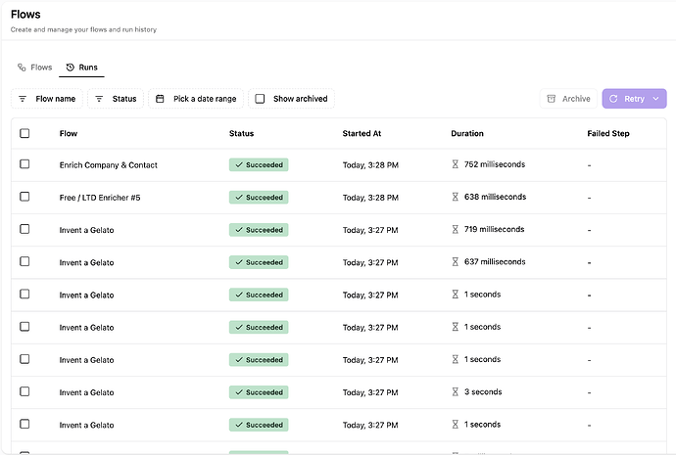The width and height of the screenshot is (676, 455).
Task: Switch to the Flows tab
Action: point(34,68)
